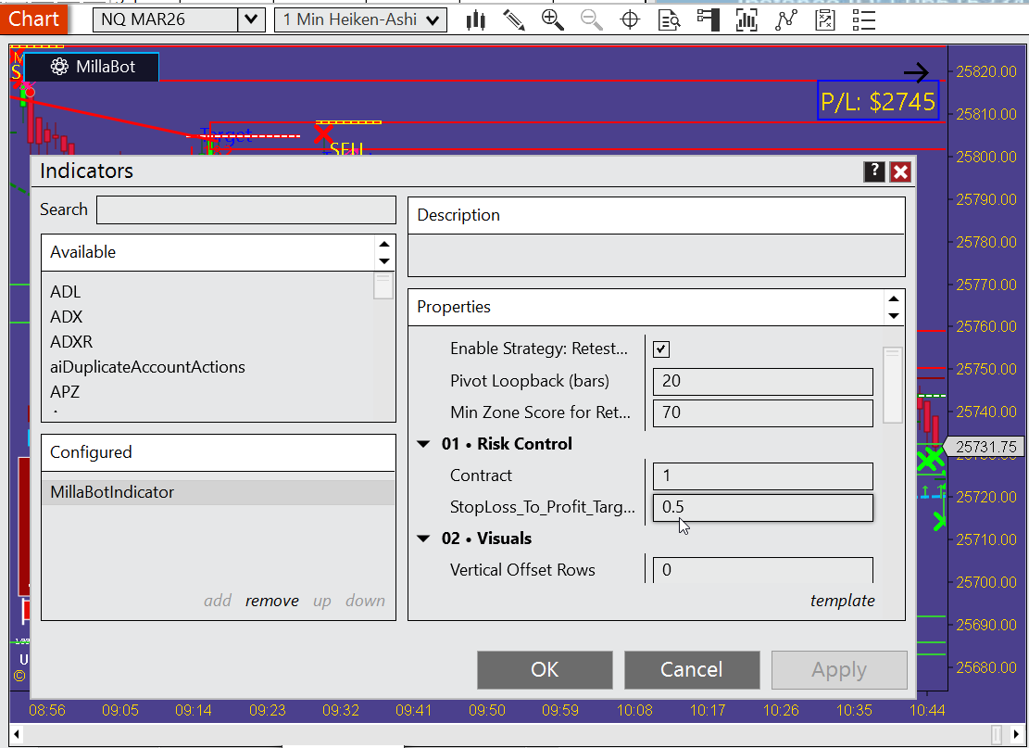The image size is (1029, 748).
Task: Collapse the 01 Risk Control section
Action: click(x=424, y=444)
